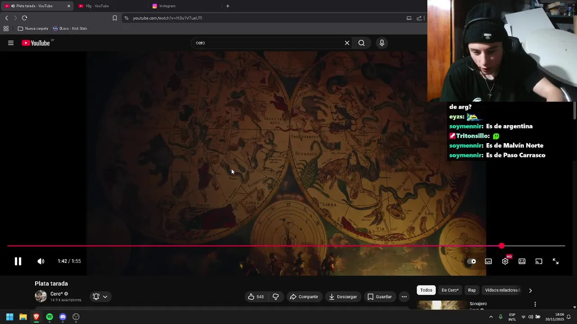Click the Compartir share button
Screen dimensions: 577x324
coord(304,297)
